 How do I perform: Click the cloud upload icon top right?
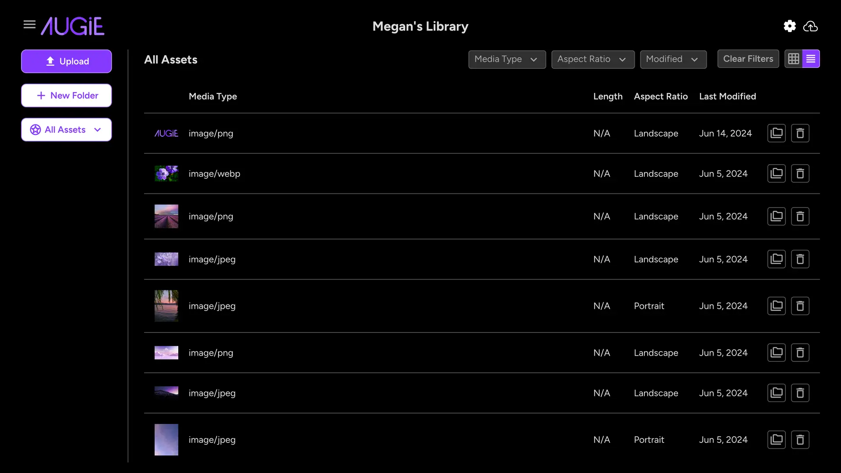pos(810,26)
